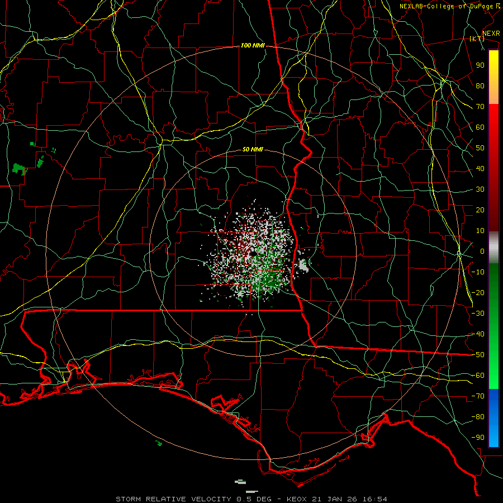This screenshot has height=503, width=503.
Task: Click the solid gray echo blob east of radar
Action: [303, 266]
